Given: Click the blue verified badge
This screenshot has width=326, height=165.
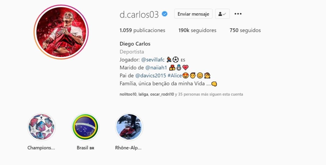Looking at the screenshot, I should 165,14.
